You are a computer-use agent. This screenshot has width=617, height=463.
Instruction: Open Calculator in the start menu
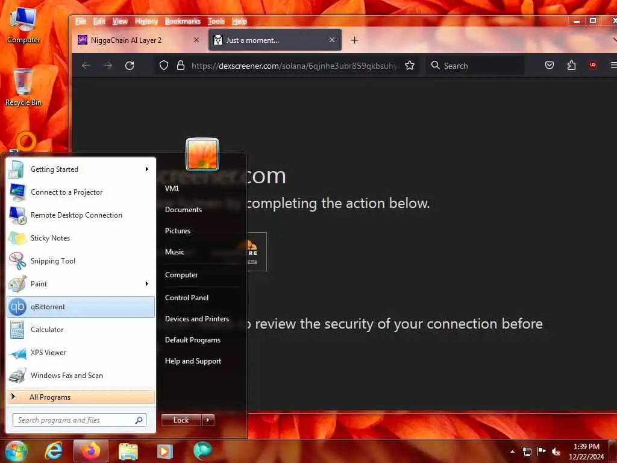click(x=81, y=330)
